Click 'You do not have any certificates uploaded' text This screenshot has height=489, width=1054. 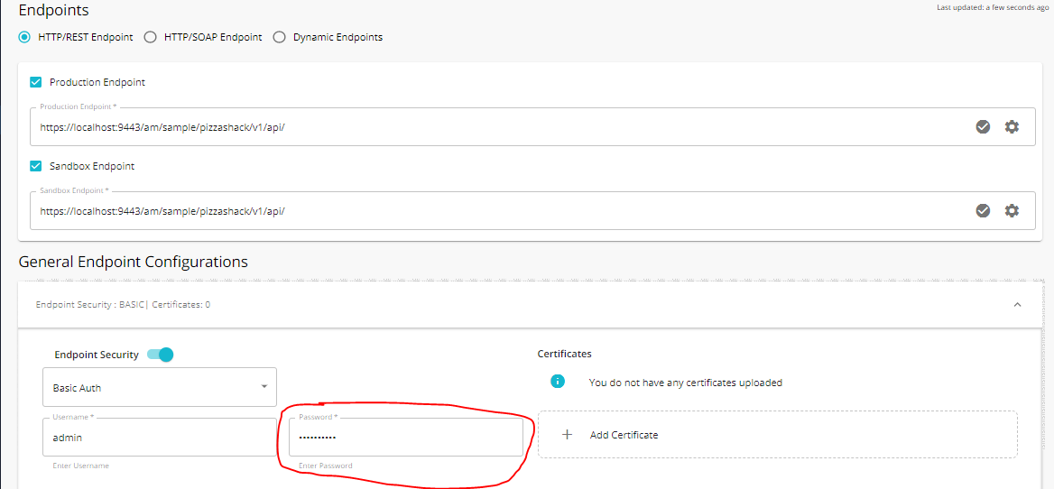tap(686, 383)
